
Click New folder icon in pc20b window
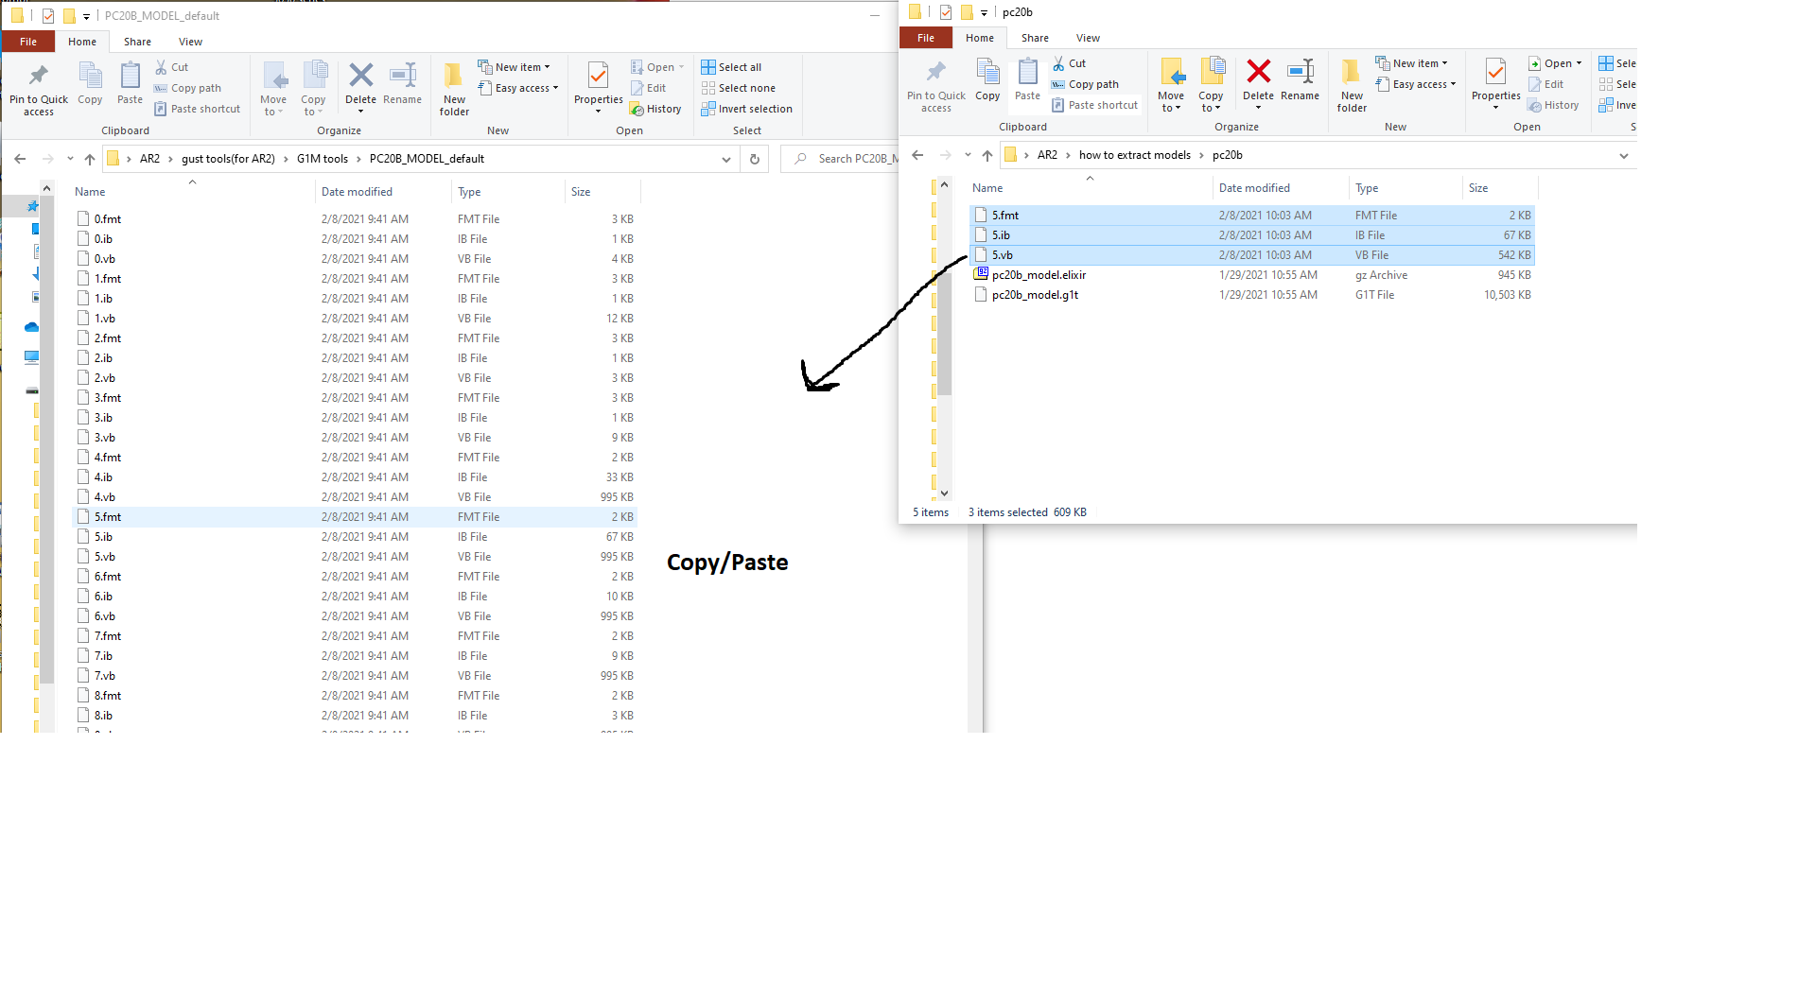click(1352, 84)
